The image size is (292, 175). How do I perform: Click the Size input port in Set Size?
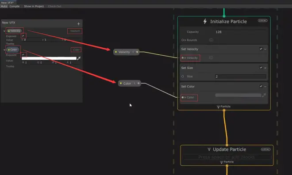[182, 76]
